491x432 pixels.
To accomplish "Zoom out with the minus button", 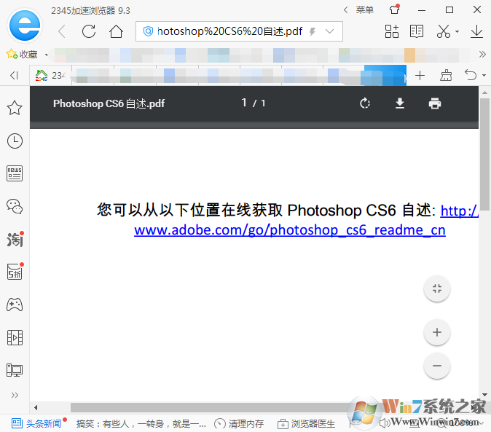I will (437, 365).
